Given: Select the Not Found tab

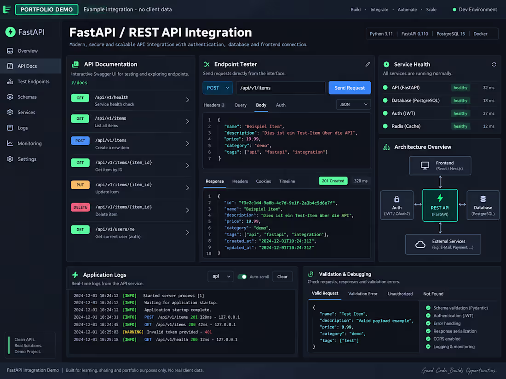Looking at the screenshot, I should [433, 294].
